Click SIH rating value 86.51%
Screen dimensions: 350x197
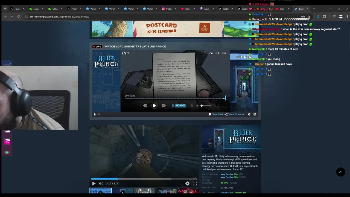(x=224, y=183)
